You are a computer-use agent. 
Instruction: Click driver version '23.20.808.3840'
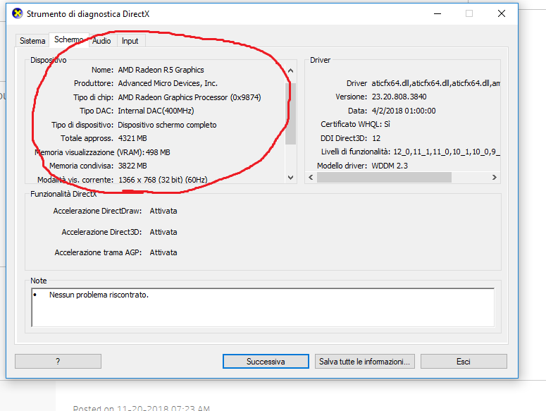399,97
